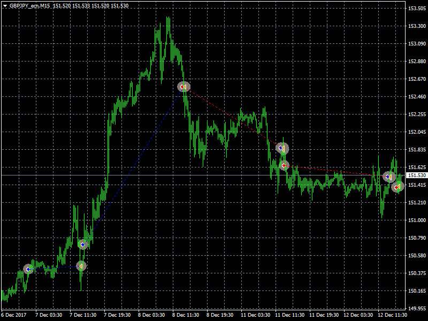Select the red sell arrow near 151.625 on 11 Dec
The image size is (428, 321).
tap(284, 165)
